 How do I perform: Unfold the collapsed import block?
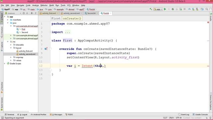coord(50,32)
